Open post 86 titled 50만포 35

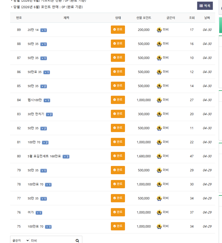(x=35, y=72)
